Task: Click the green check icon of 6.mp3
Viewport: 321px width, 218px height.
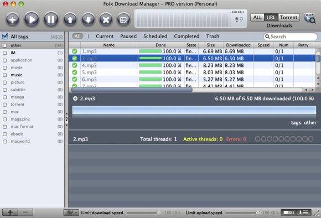Action: click(75, 79)
